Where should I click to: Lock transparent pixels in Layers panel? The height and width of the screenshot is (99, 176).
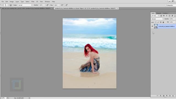pos(156,22)
